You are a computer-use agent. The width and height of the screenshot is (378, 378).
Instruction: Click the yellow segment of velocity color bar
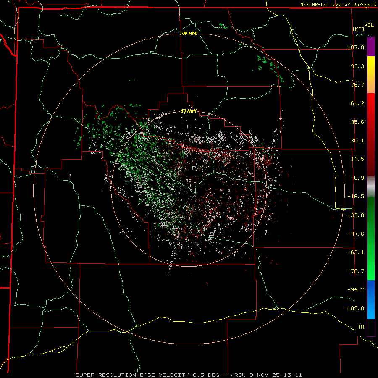[371, 75]
